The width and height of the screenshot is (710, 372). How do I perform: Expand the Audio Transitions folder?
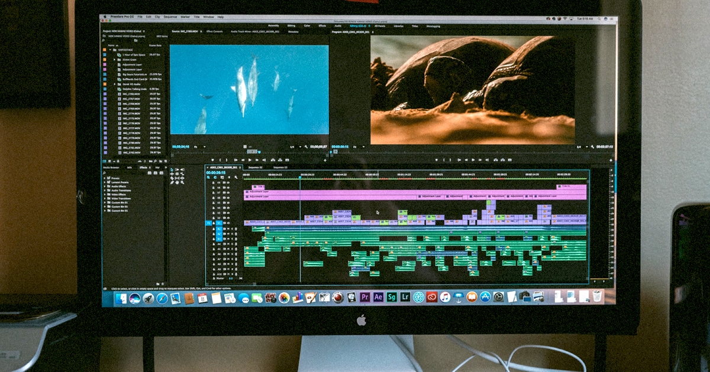pos(106,190)
